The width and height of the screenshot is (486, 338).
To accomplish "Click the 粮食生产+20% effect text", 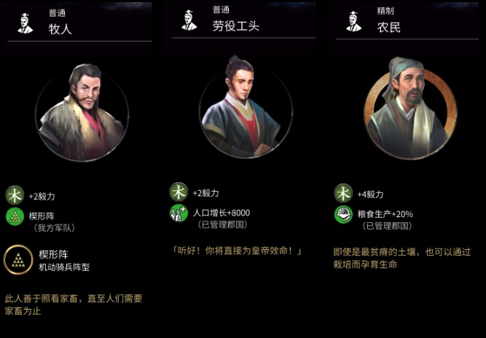I will pos(385,214).
